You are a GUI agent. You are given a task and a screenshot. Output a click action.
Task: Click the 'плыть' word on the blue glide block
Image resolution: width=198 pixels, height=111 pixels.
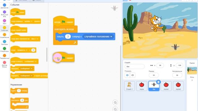pyautogui.click(x=60, y=36)
